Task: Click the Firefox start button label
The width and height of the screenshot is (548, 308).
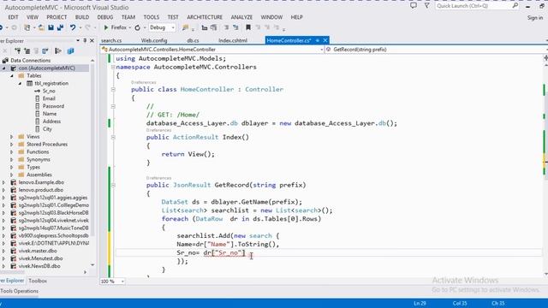Action: point(119,27)
